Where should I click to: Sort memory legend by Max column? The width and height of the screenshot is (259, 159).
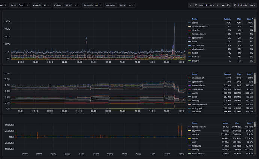click(239, 74)
